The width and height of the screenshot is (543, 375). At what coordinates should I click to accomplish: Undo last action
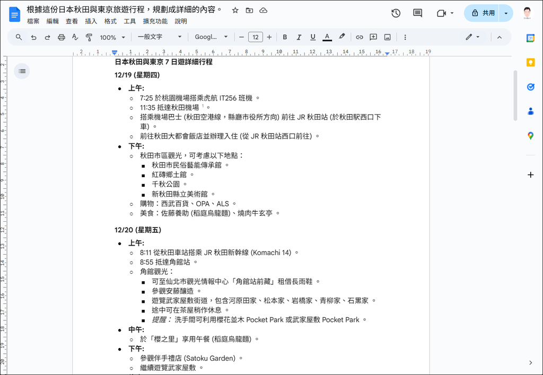[33, 38]
